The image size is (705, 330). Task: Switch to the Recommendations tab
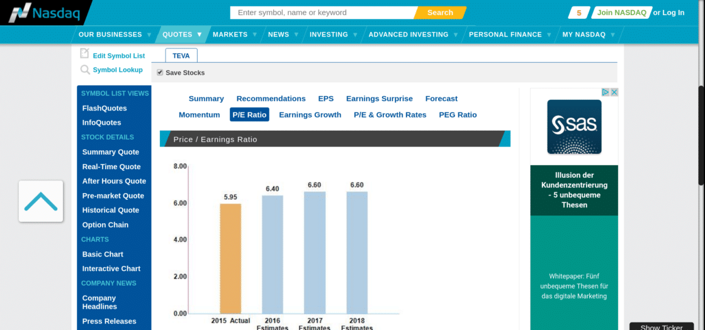tap(271, 99)
